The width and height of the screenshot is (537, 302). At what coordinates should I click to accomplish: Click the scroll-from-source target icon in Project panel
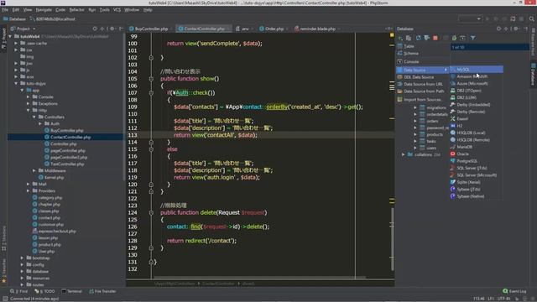[x=95, y=29]
